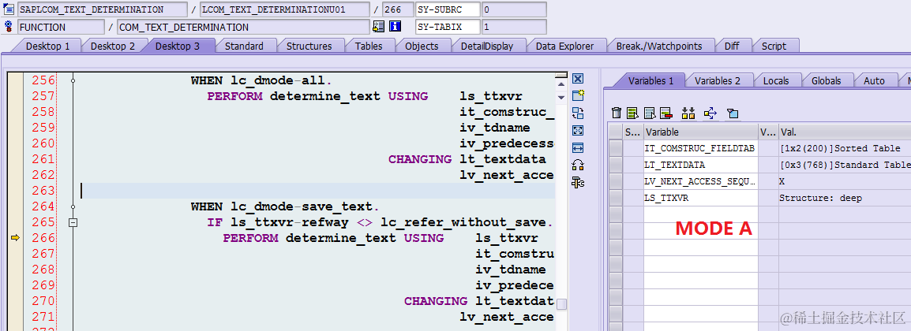Open the Data Explorer tab
911x331 pixels.
564,46
